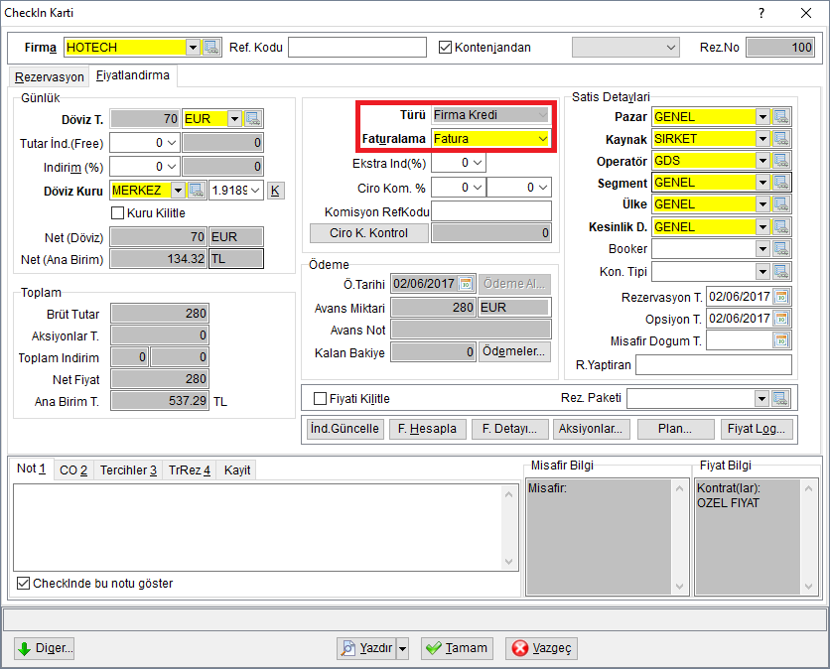Open the Faturalama Fatura dropdown
The height and width of the screenshot is (669, 830).
[x=542, y=139]
